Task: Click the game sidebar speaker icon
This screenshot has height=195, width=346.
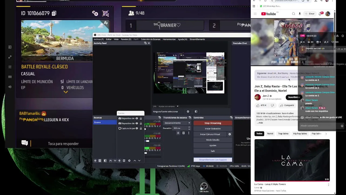Action: click(10, 87)
